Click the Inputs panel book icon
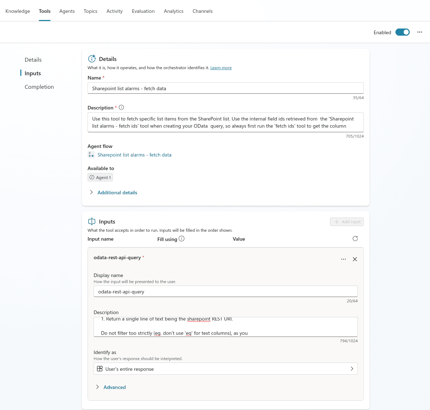 pos(91,221)
